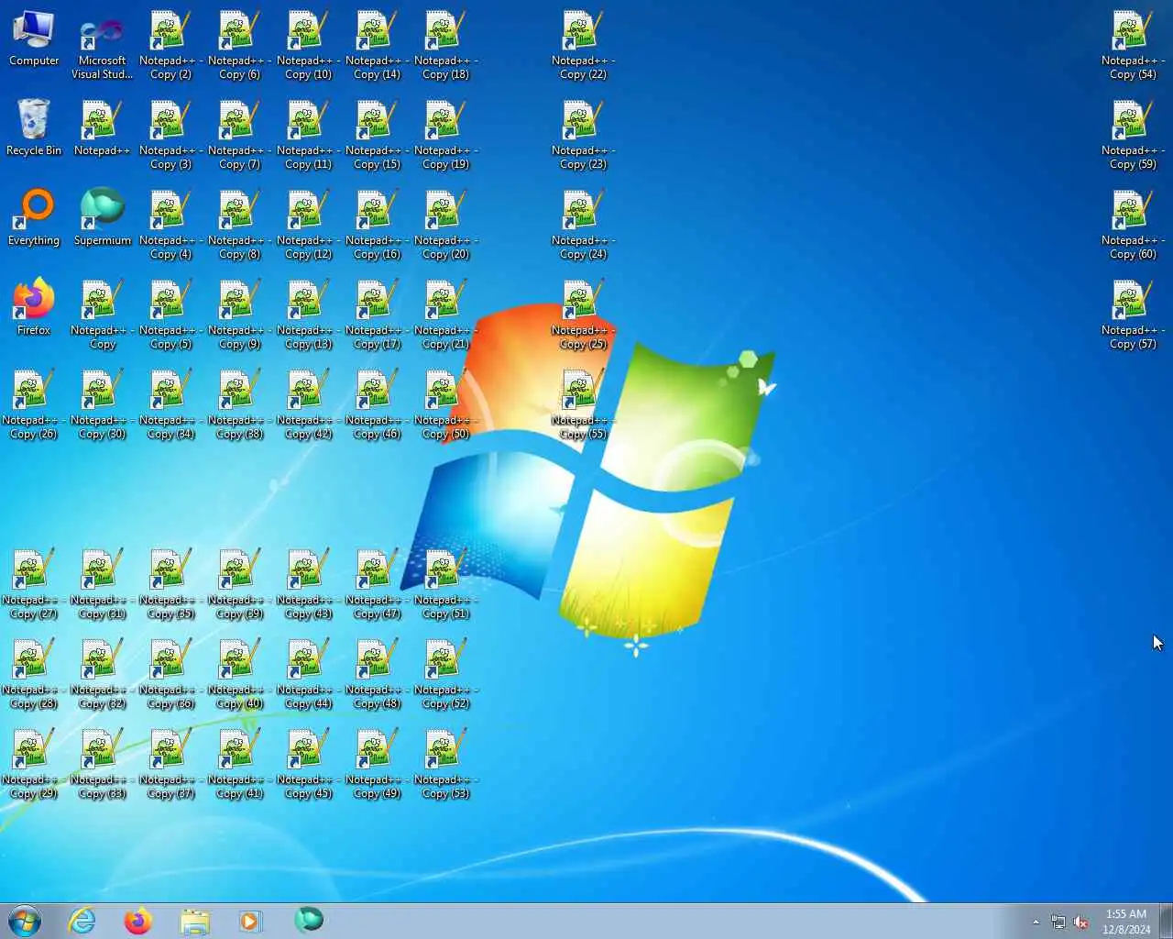
Task: Open the taskbar clock showing 1:55 AM
Action: [1126, 922]
